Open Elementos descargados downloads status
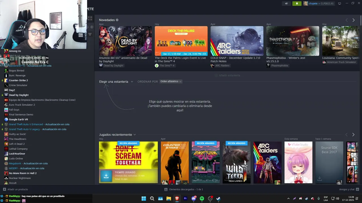The image size is (362, 203). click(184, 189)
